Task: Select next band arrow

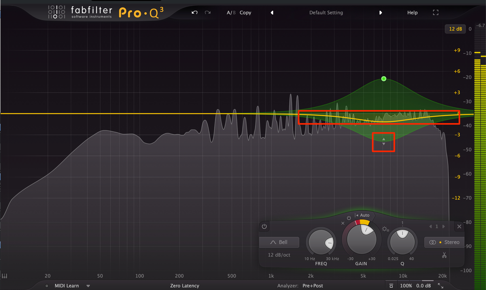Action: 444,226
